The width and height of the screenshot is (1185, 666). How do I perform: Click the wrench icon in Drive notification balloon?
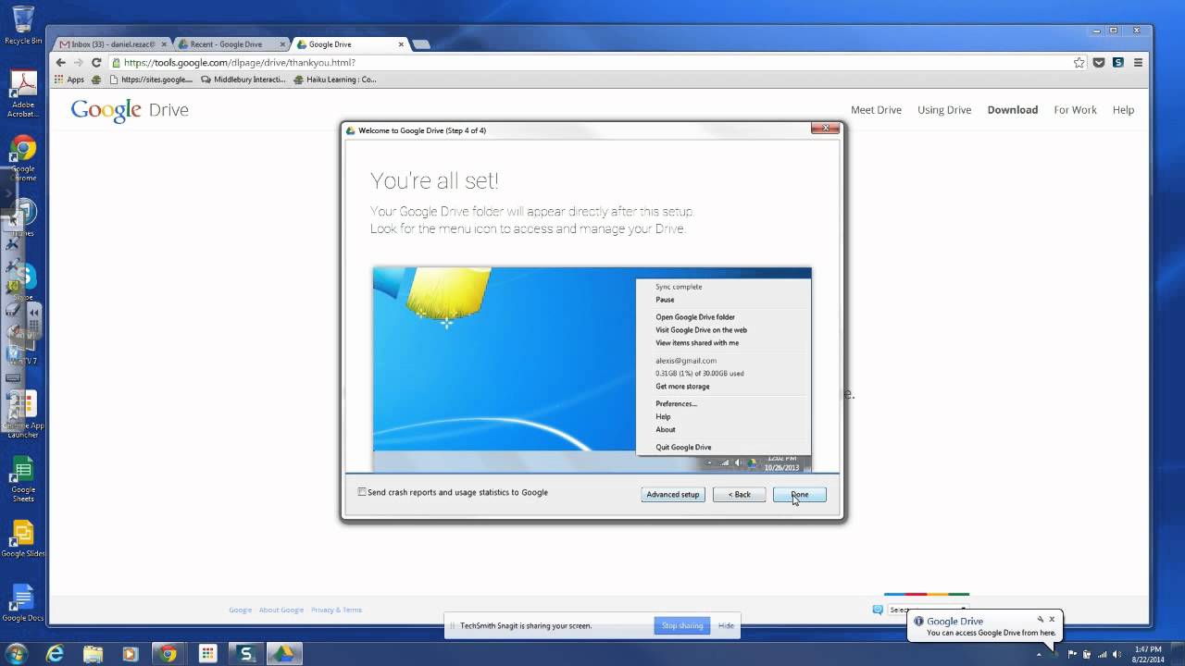point(1040,619)
